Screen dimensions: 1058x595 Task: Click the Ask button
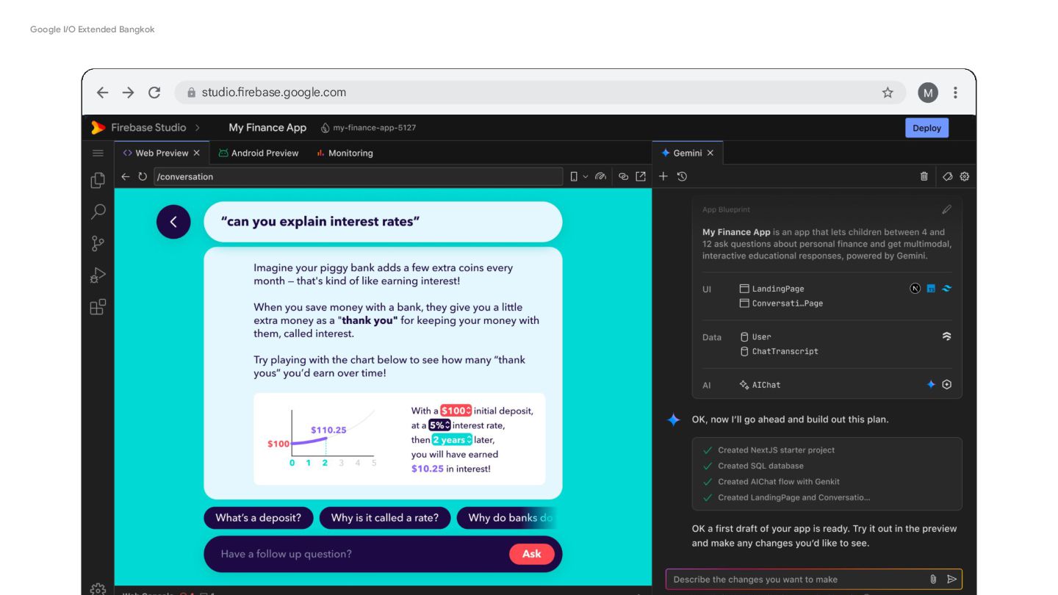532,554
